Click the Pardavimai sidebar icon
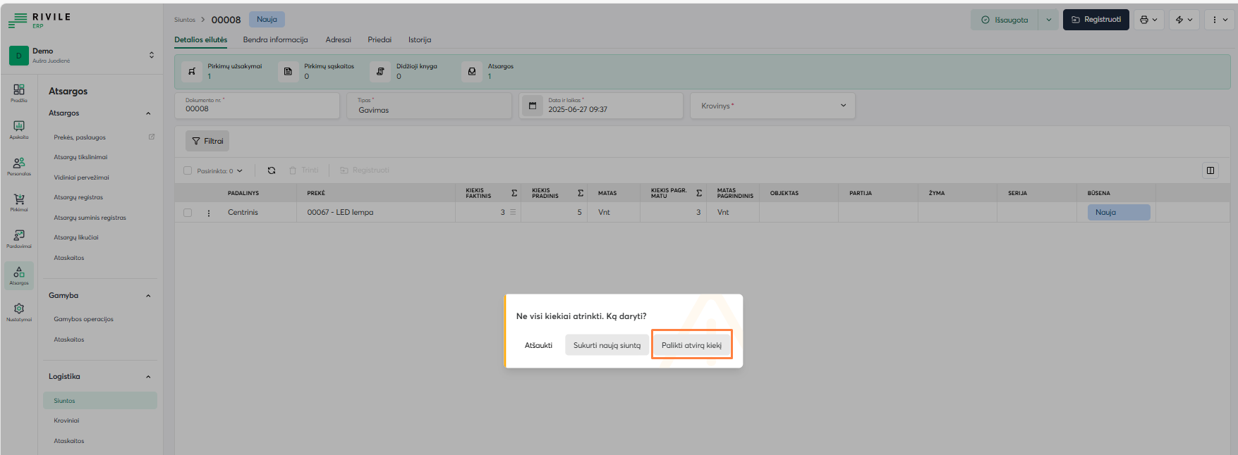This screenshot has width=1238, height=455. pos(19,238)
